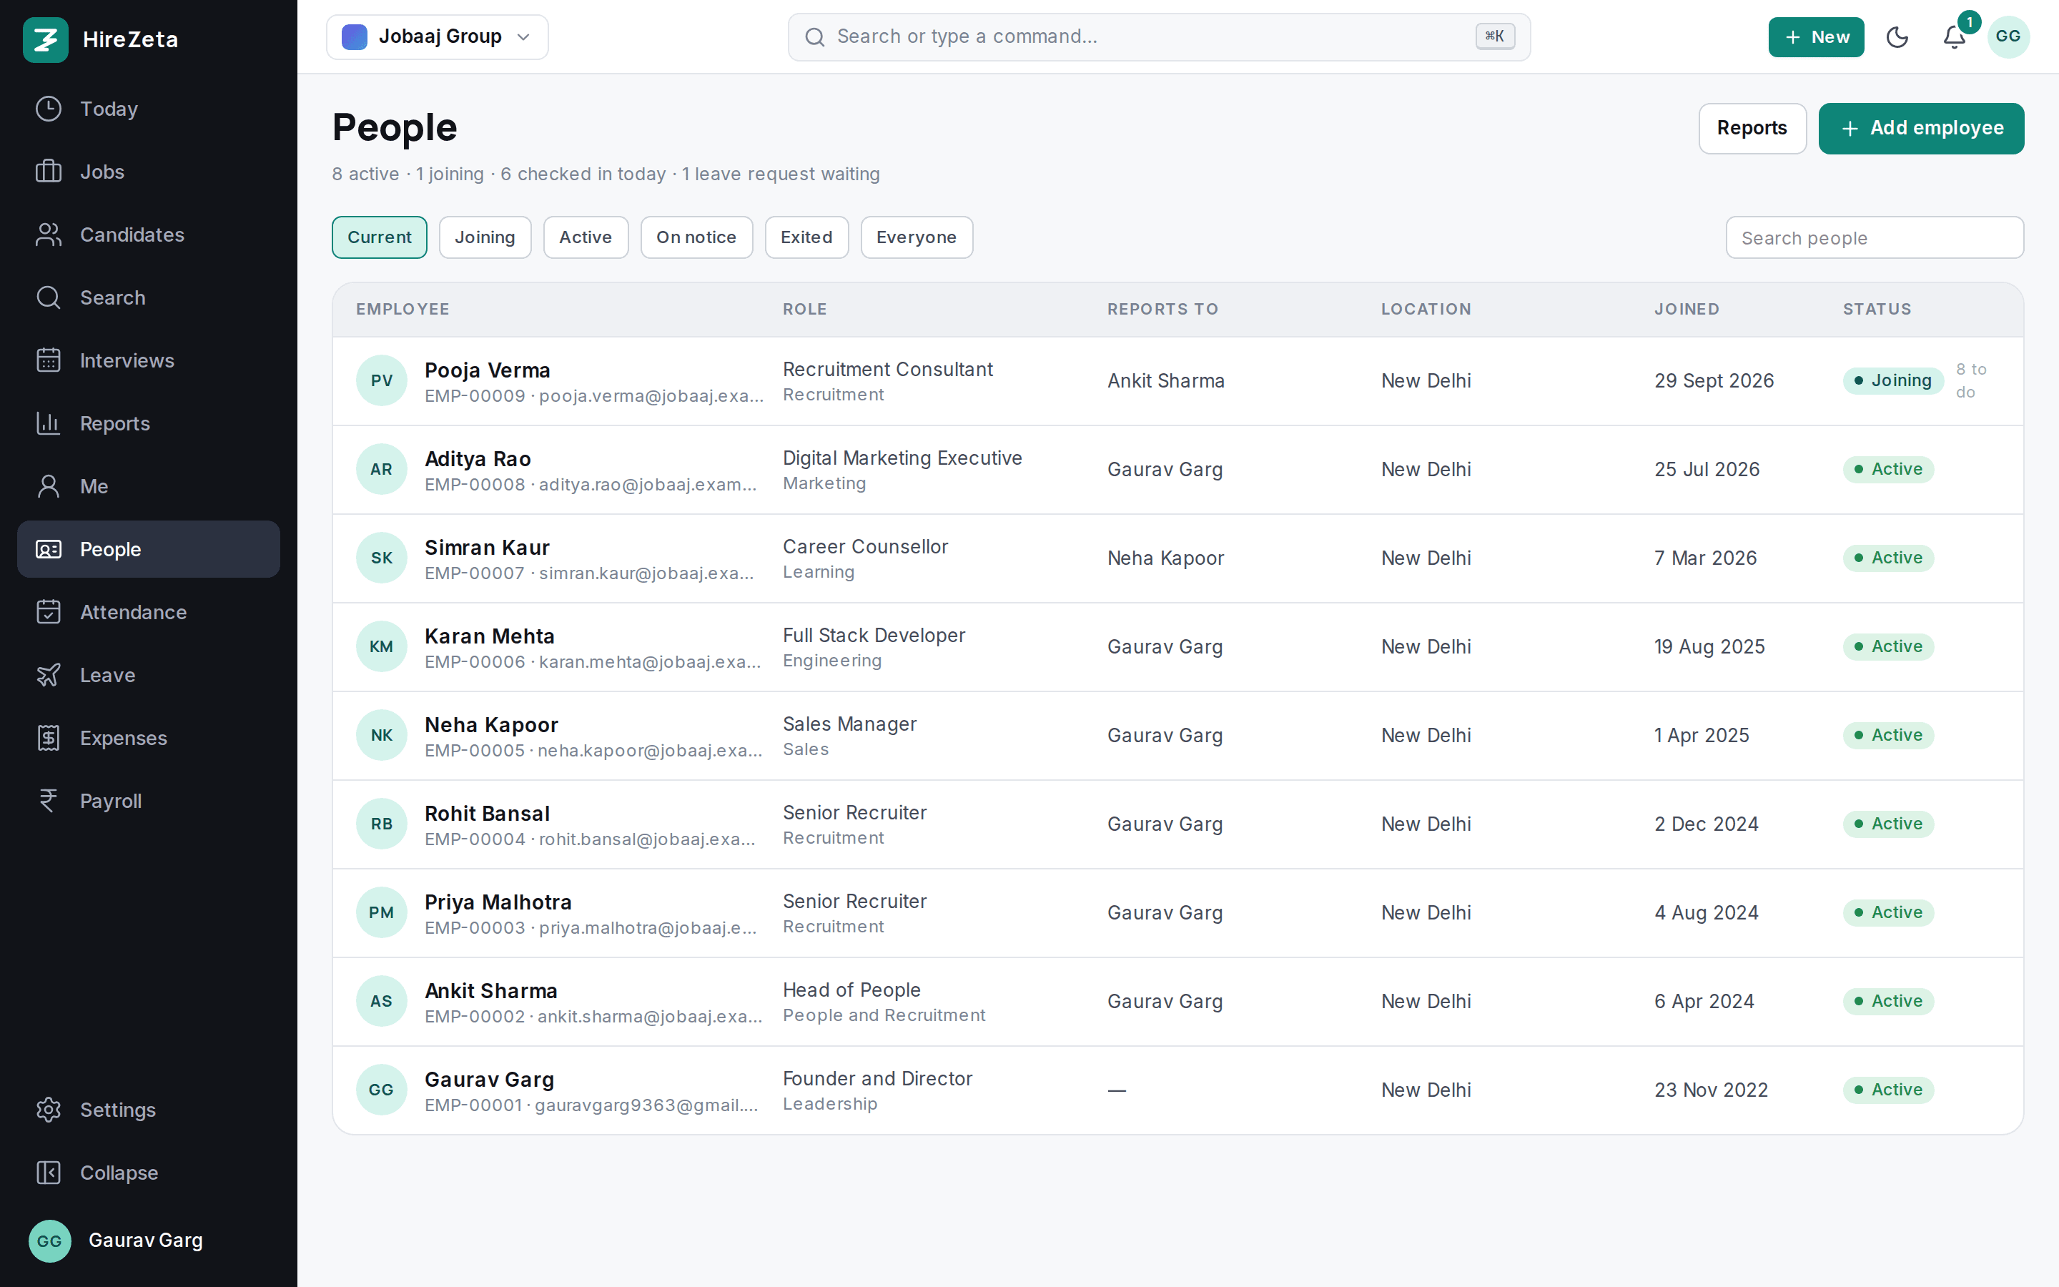The image size is (2059, 1287).
Task: Click the Add employee button
Action: pyautogui.click(x=1921, y=129)
